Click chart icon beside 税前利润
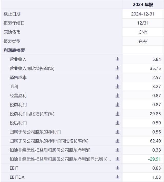The image size is (164, 182). (x=117, y=105)
